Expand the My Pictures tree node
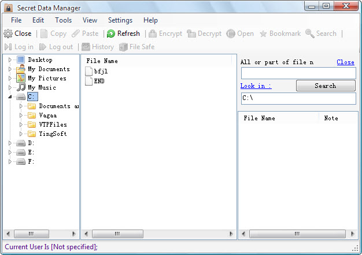 point(10,79)
